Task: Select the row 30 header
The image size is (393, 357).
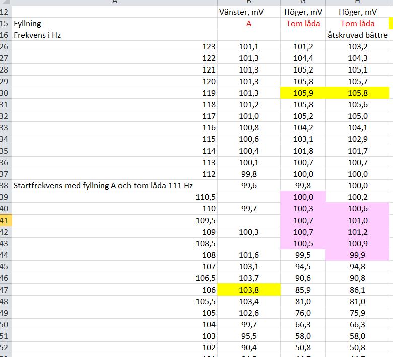Action: (5, 93)
